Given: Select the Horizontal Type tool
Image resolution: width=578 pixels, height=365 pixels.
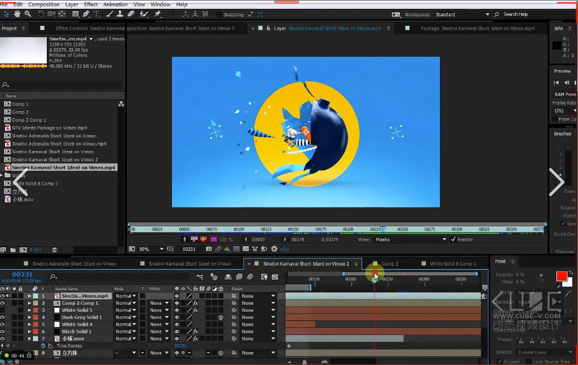Looking at the screenshot, I should coord(96,14).
